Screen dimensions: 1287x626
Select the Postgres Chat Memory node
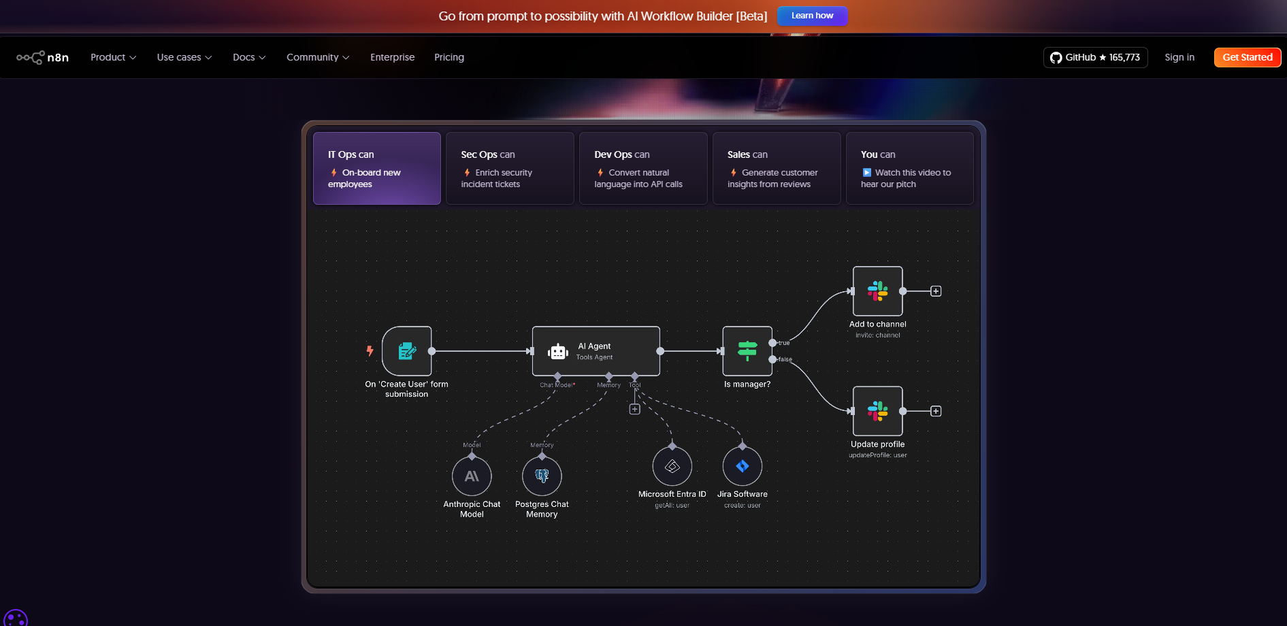(542, 476)
